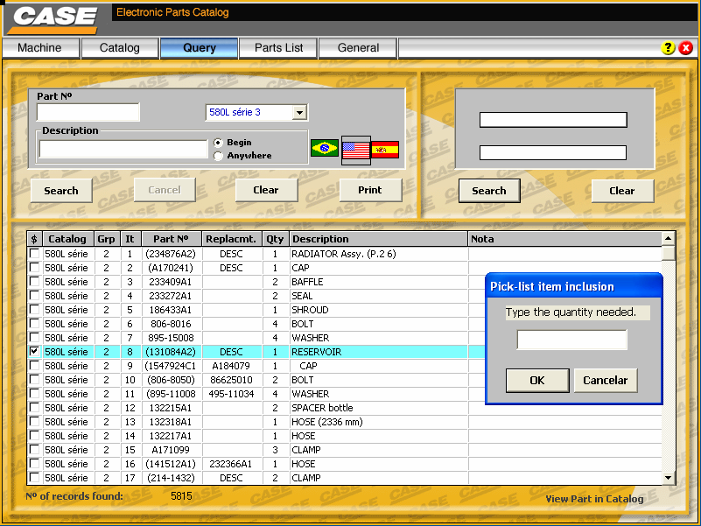Open the Parts List tab
The height and width of the screenshot is (526, 701).
click(278, 48)
